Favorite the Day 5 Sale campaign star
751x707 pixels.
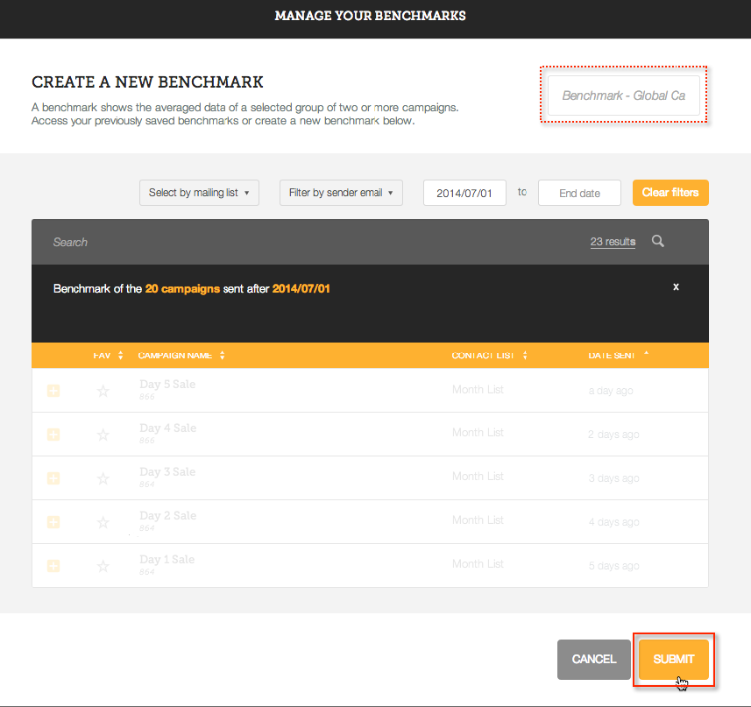(x=103, y=391)
